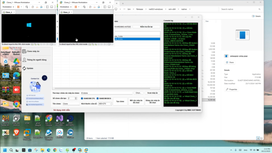Click the console log vertical scrollbar
Image resolution: width=272 pixels, height=153 pixels.
pos(199,95)
